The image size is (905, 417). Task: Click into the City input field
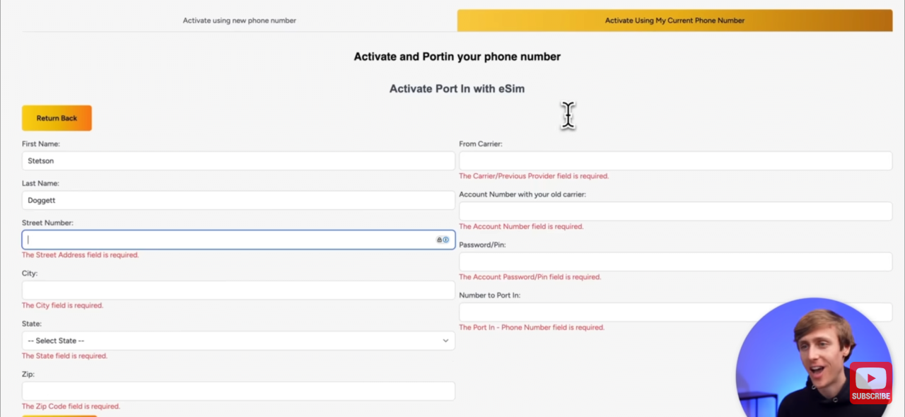pyautogui.click(x=238, y=290)
